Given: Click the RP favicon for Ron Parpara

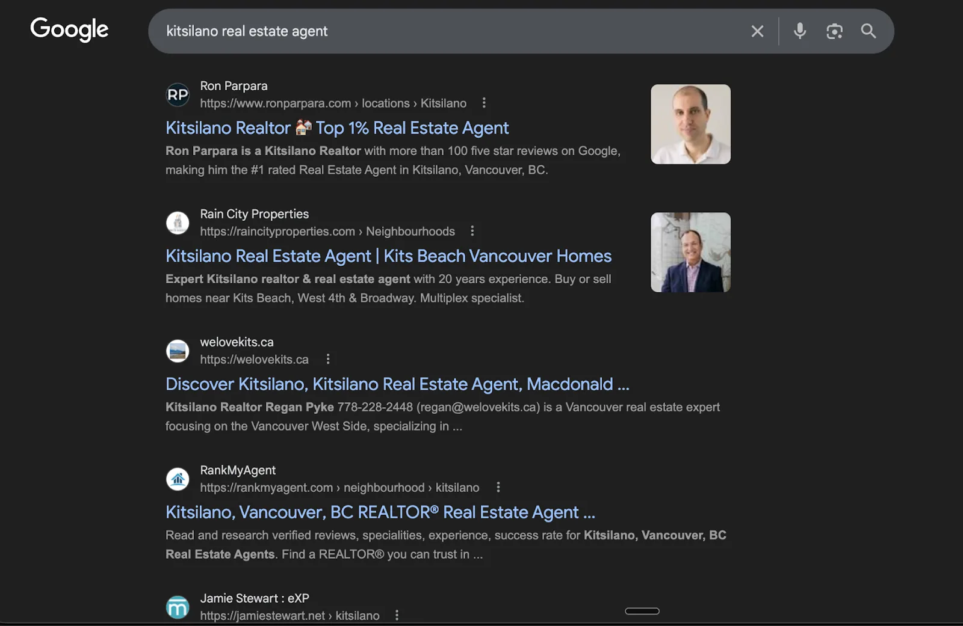Looking at the screenshot, I should point(178,95).
